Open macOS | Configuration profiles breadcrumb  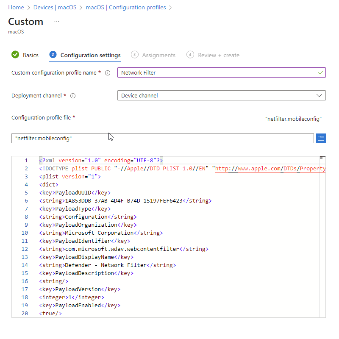pos(126,7)
